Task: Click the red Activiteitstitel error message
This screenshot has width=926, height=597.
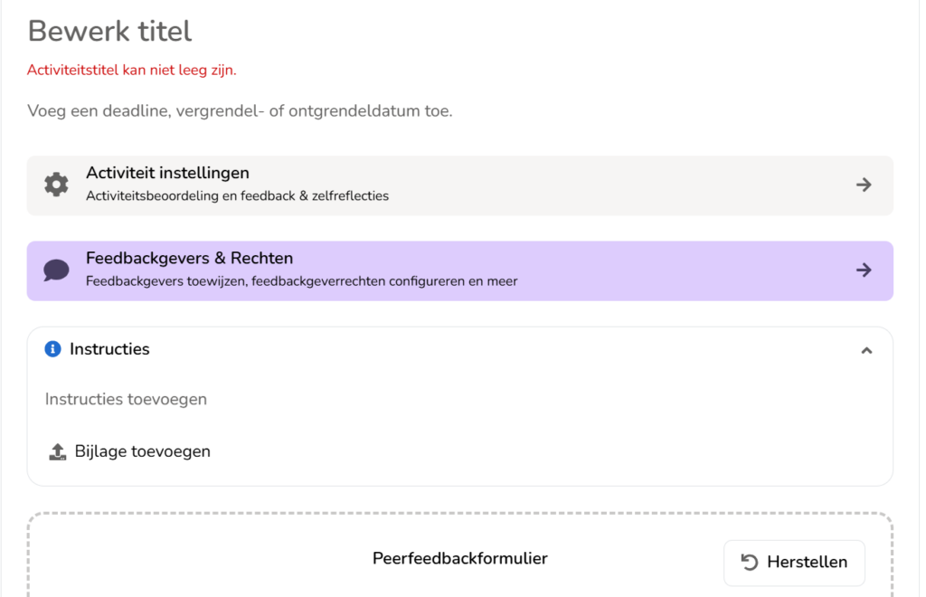Action: point(132,71)
